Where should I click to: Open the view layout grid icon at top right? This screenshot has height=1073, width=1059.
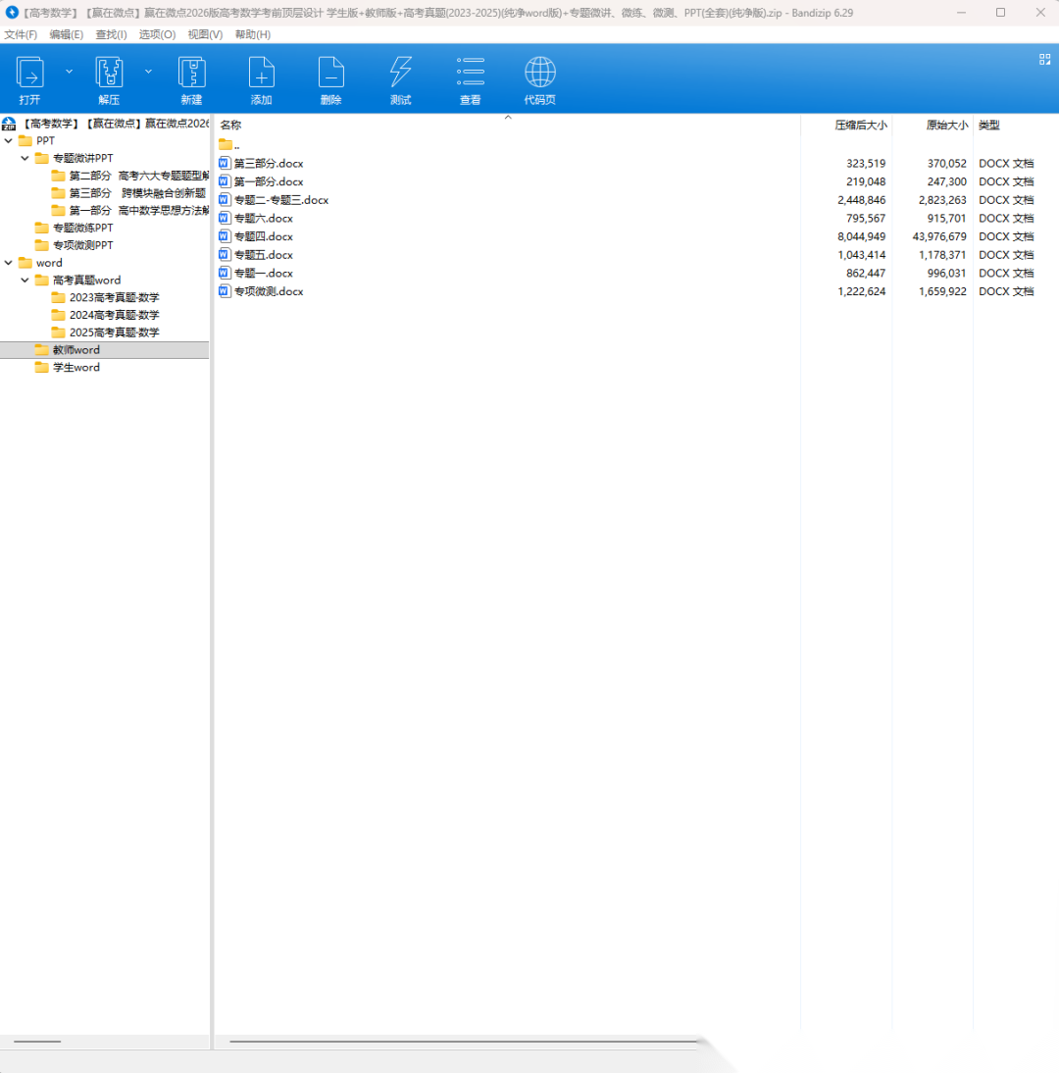click(1044, 60)
